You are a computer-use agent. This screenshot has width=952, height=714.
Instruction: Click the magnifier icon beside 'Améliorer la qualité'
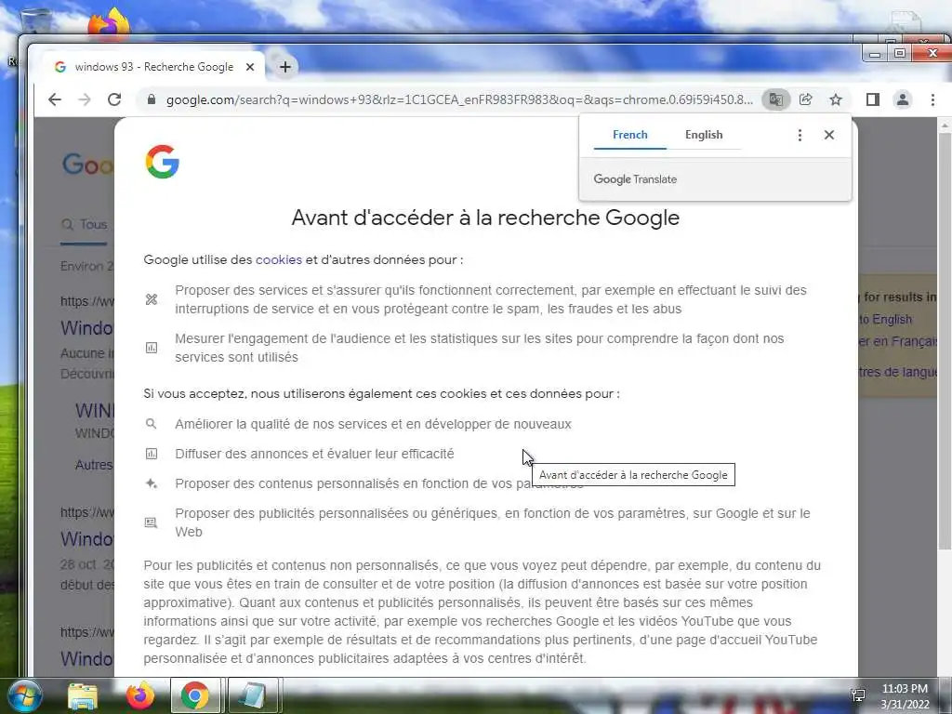(x=152, y=424)
